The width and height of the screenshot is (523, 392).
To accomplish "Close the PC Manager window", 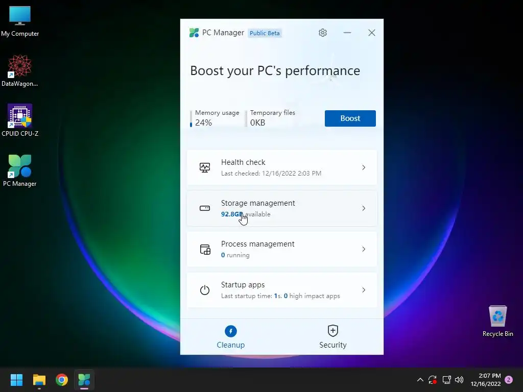I will (372, 33).
